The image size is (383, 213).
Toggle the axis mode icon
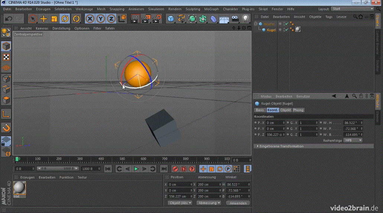point(6,114)
